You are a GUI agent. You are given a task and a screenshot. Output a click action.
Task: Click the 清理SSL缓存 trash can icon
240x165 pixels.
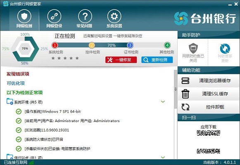click(x=185, y=94)
